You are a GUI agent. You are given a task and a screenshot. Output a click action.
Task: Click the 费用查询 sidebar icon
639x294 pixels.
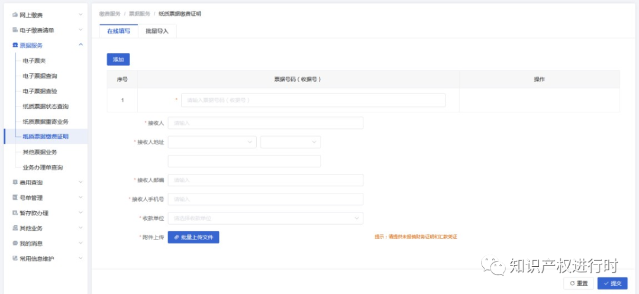[15, 182]
